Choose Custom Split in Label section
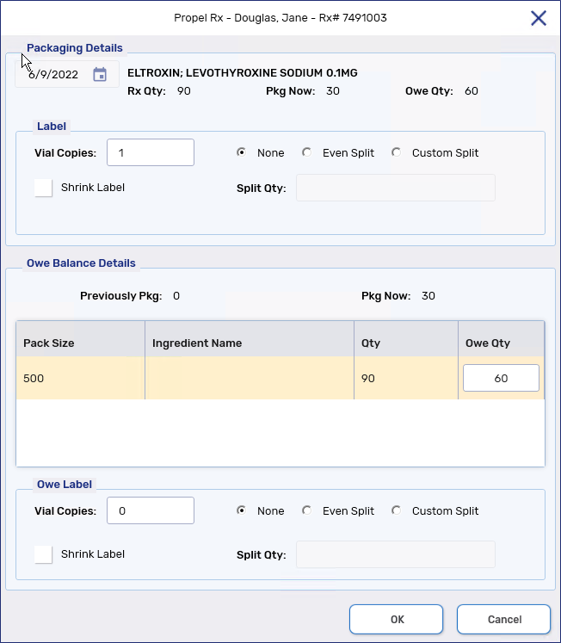 point(397,152)
